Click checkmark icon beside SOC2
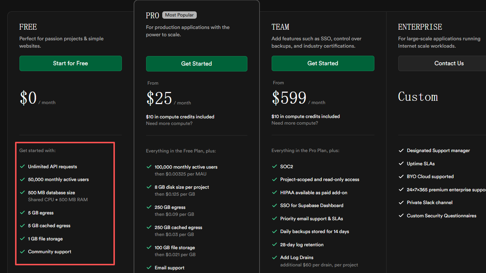 coord(275,166)
